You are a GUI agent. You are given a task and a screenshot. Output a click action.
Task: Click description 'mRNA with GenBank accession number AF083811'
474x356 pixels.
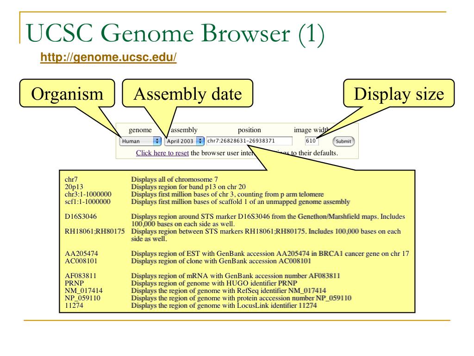click(236, 276)
